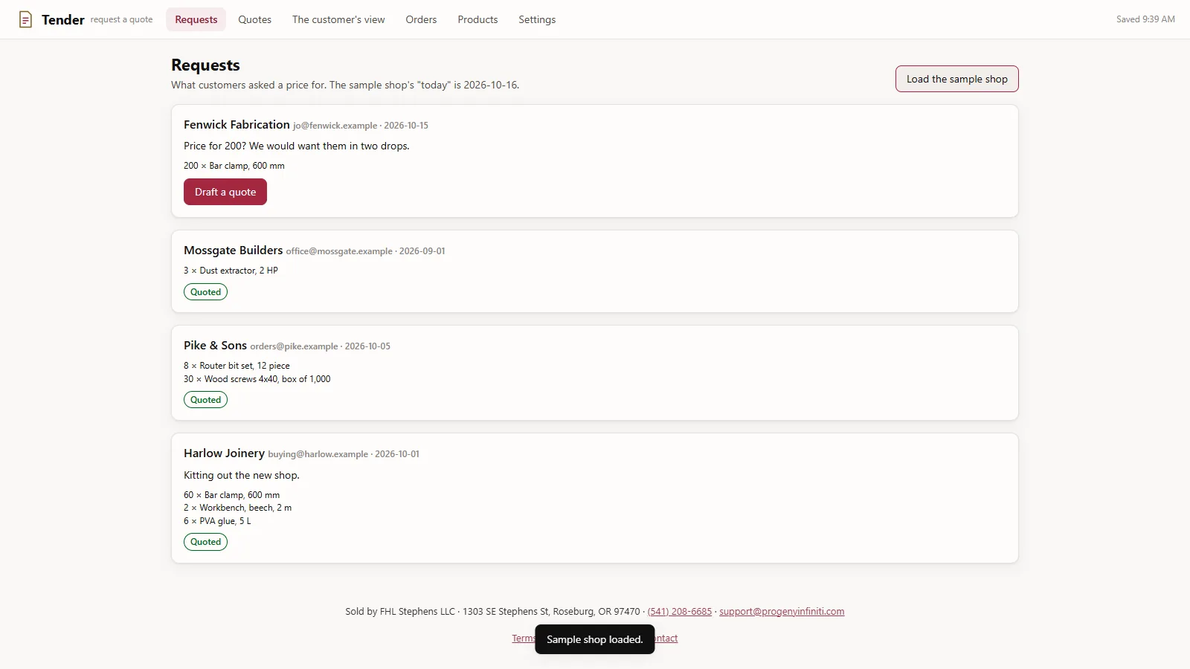Screen dimensions: 1190x669
Task: Select the "Requests" page heading
Action: [x=205, y=65]
